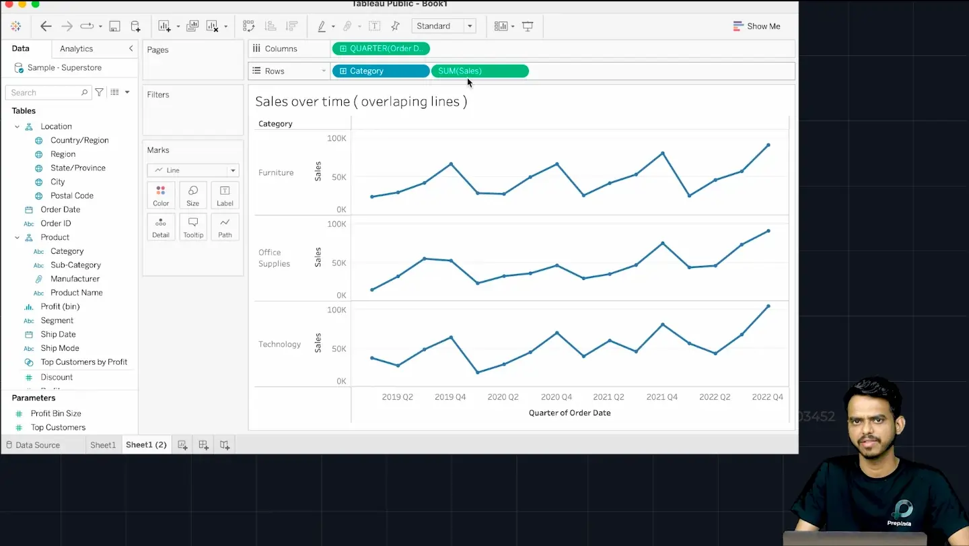Swap rows and columns using toolbar icon
Image resolution: width=969 pixels, height=546 pixels.
249,26
